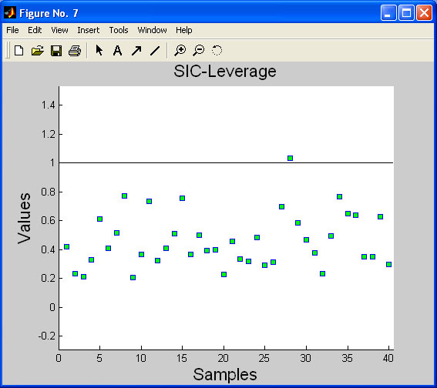Pick the Insert Line tool
The width and height of the screenshot is (437, 388).
155,51
